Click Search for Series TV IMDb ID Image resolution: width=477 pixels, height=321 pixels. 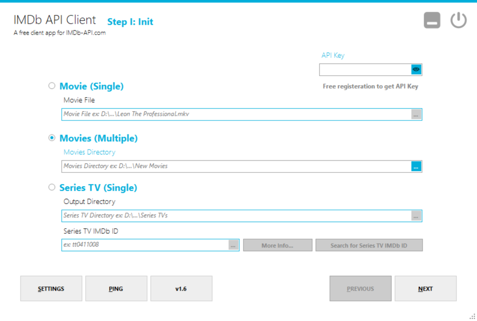point(369,245)
